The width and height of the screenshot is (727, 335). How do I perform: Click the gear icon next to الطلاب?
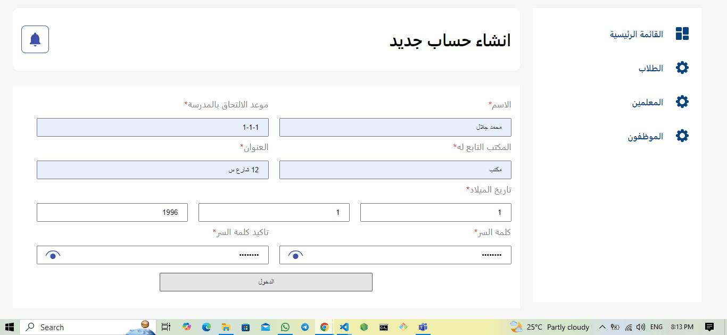click(x=682, y=68)
